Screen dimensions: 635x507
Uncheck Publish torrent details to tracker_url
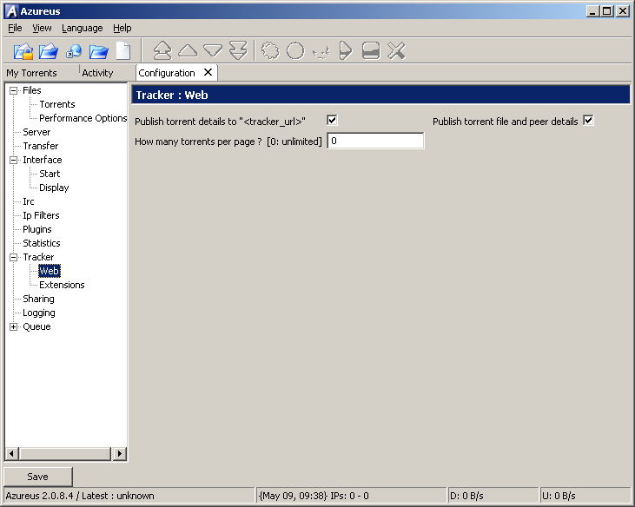click(x=332, y=121)
